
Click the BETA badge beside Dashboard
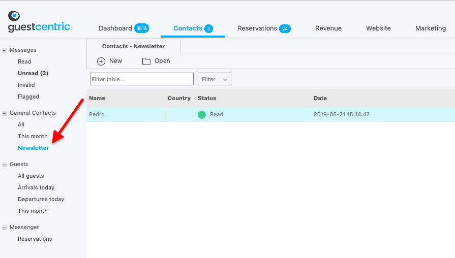[x=142, y=28]
